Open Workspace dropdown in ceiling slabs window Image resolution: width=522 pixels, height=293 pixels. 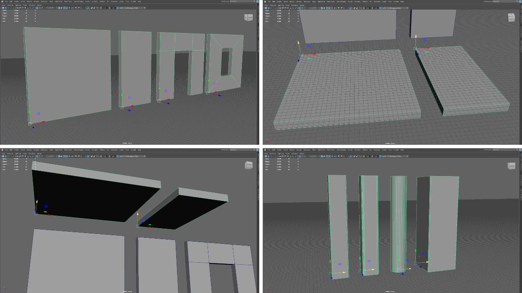[x=242, y=150]
